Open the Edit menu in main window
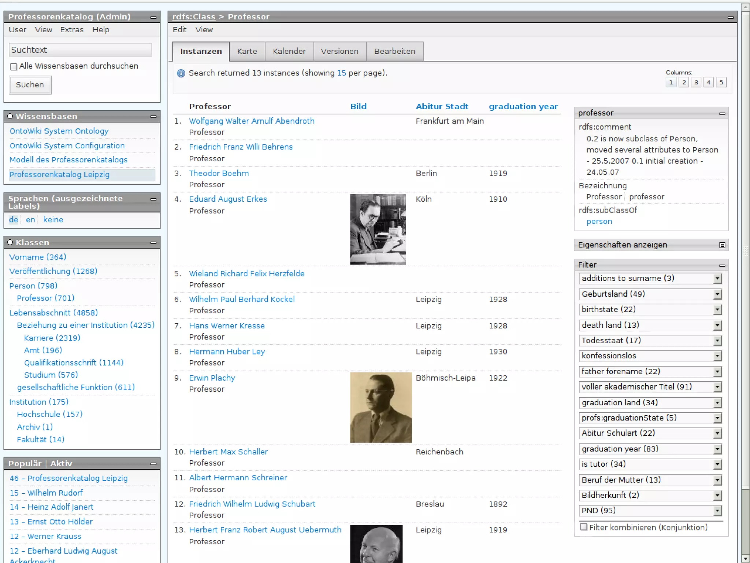Viewport: 750px width, 563px height. [x=179, y=30]
